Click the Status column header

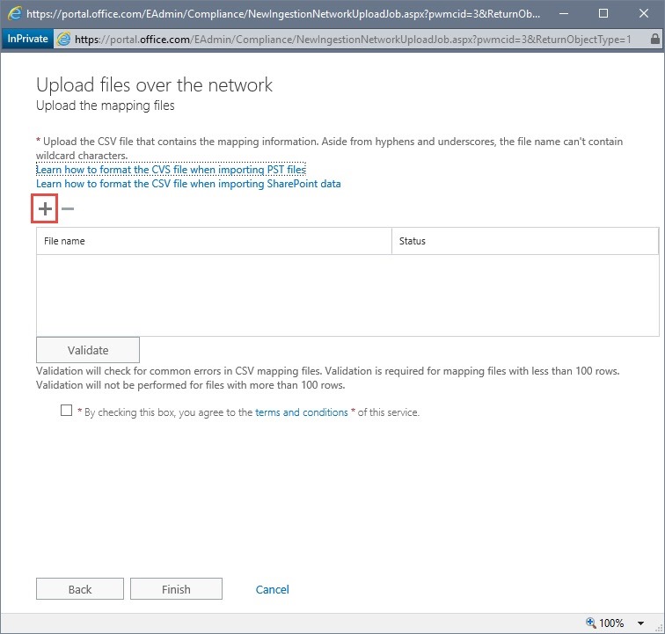point(525,241)
